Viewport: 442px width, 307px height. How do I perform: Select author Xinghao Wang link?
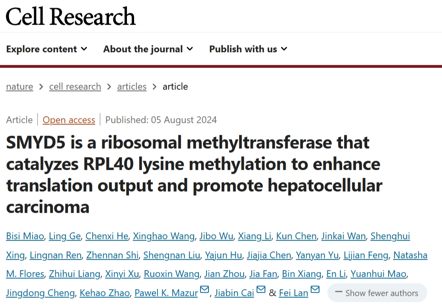(x=164, y=236)
